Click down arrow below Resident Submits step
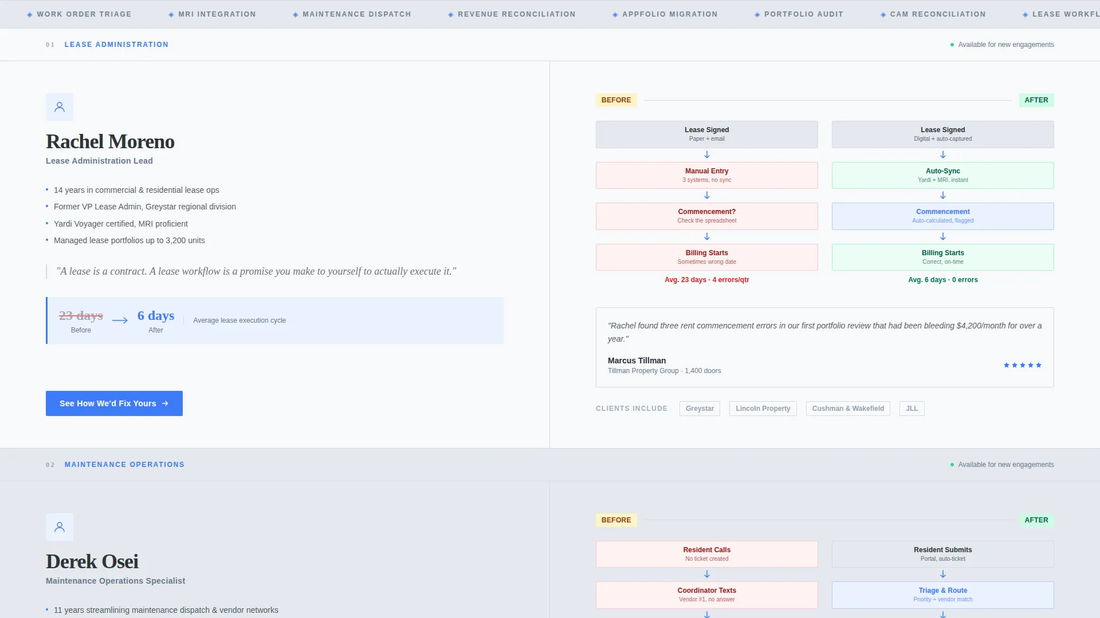The height and width of the screenshot is (618, 1100). pos(943,575)
